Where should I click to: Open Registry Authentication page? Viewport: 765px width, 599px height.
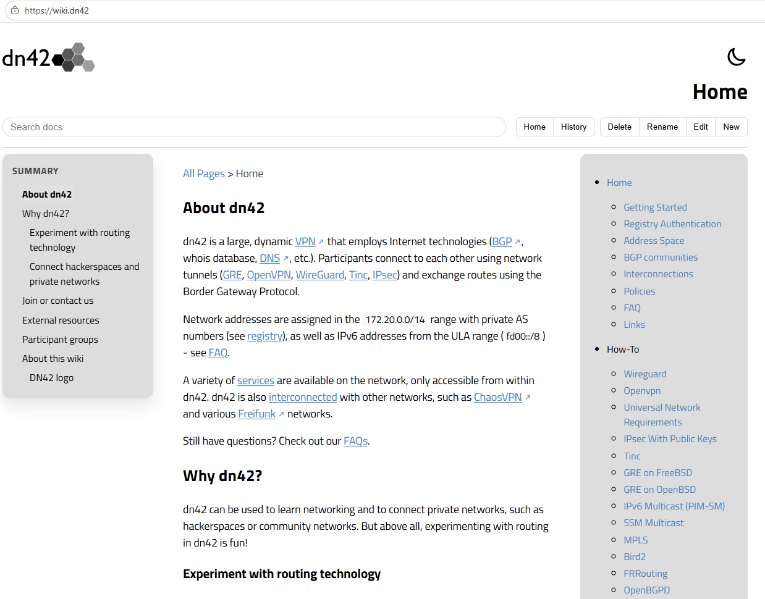[672, 224]
